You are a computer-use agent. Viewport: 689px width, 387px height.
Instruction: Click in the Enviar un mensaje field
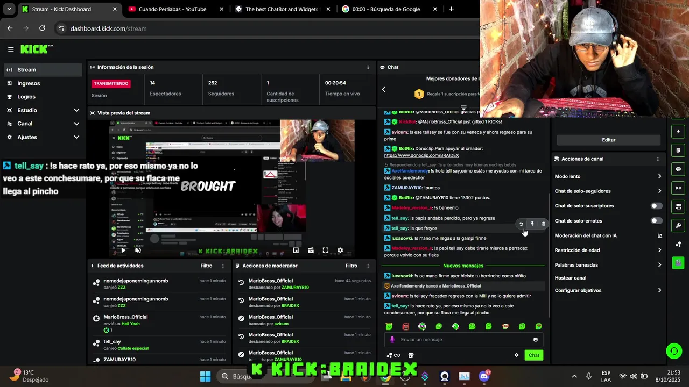click(464, 340)
